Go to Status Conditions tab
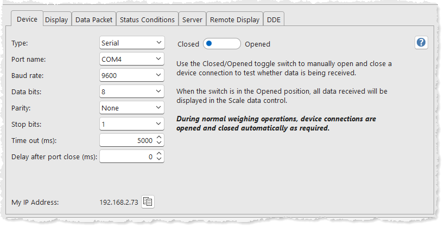 [x=147, y=20]
